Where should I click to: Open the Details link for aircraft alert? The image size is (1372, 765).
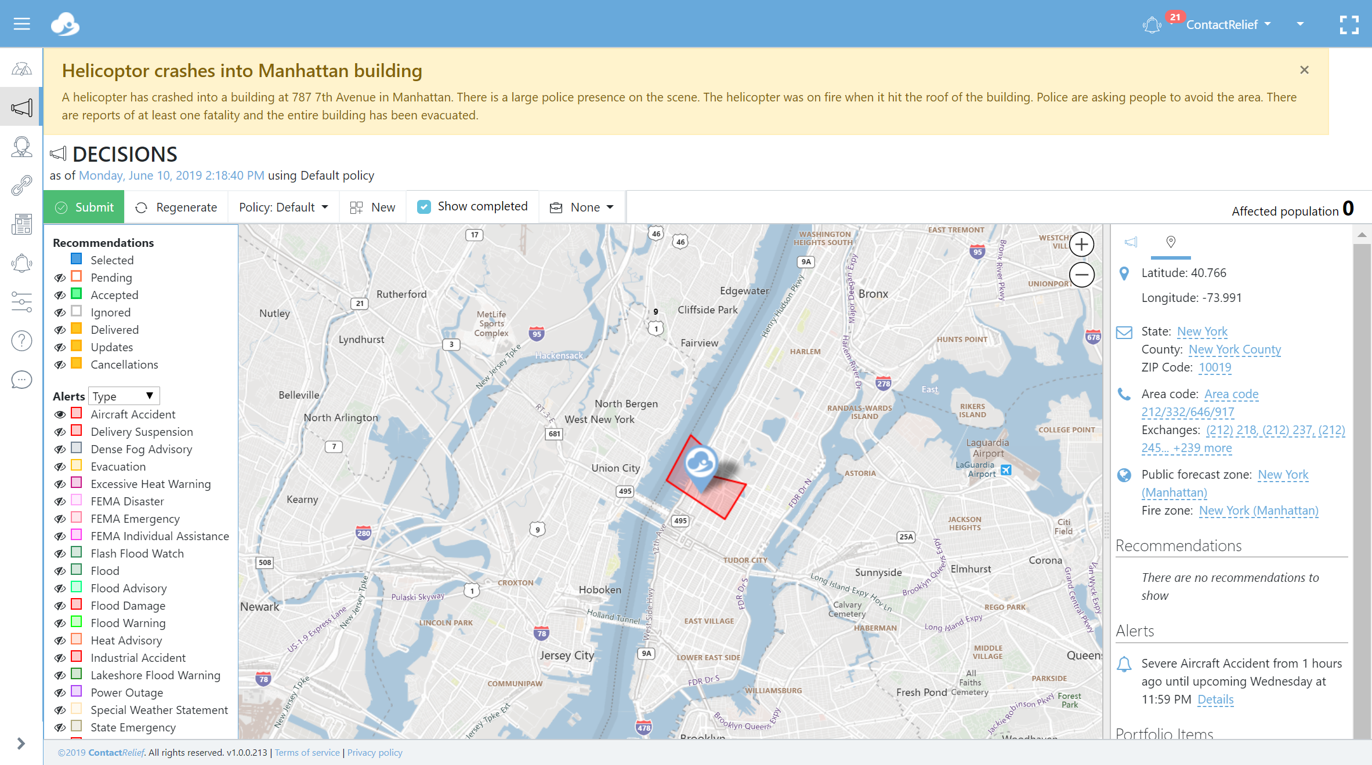click(1215, 700)
